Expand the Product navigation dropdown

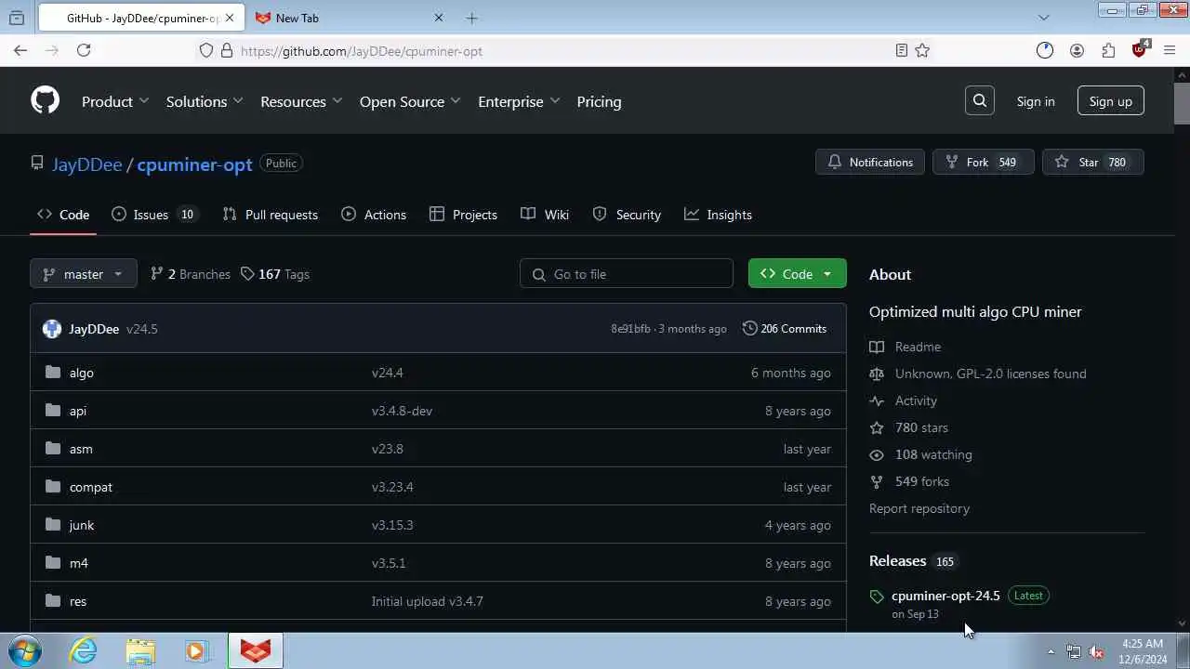115,101
